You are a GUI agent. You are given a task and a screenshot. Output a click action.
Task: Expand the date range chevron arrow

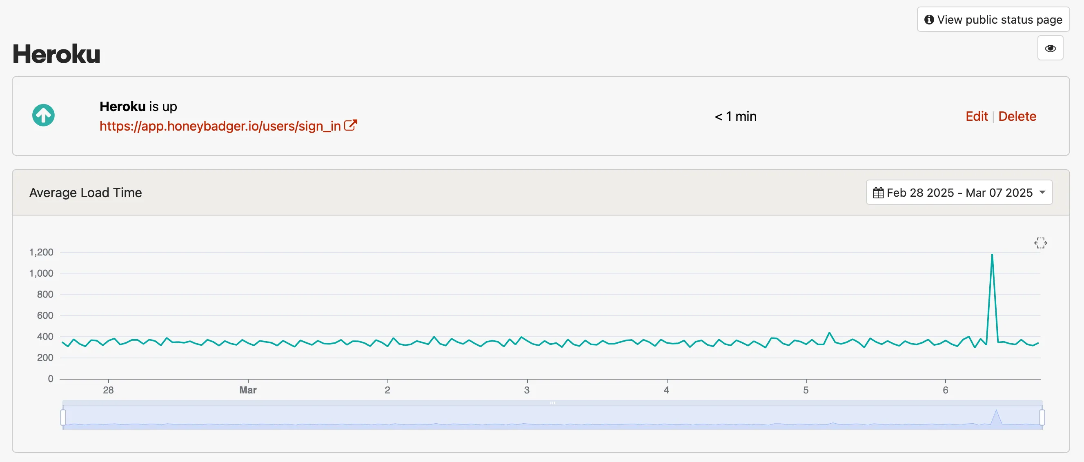[x=1043, y=192]
